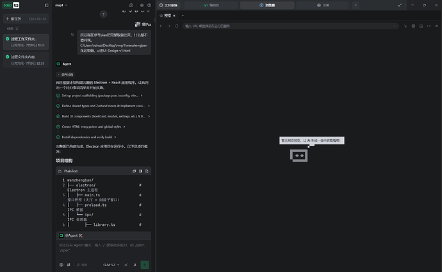442x272 pixels.
Task: Switch to the browser tab in top bar
Action: pyautogui.click(x=267, y=5)
